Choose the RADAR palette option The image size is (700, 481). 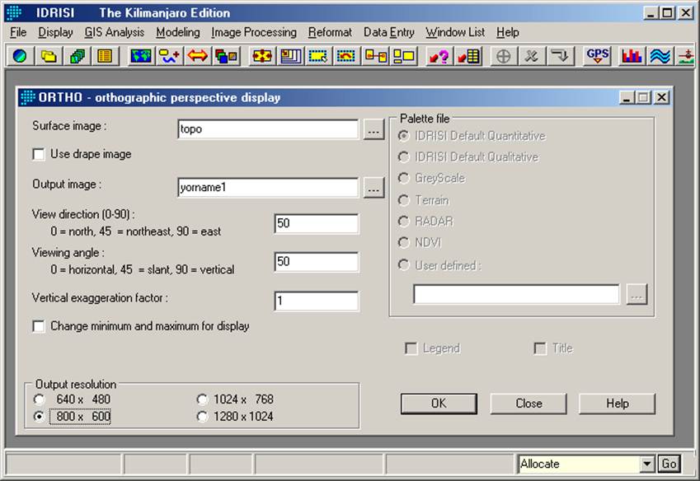click(x=403, y=221)
